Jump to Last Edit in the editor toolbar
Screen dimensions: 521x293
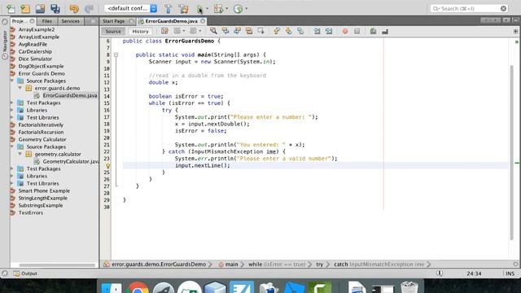point(164,31)
